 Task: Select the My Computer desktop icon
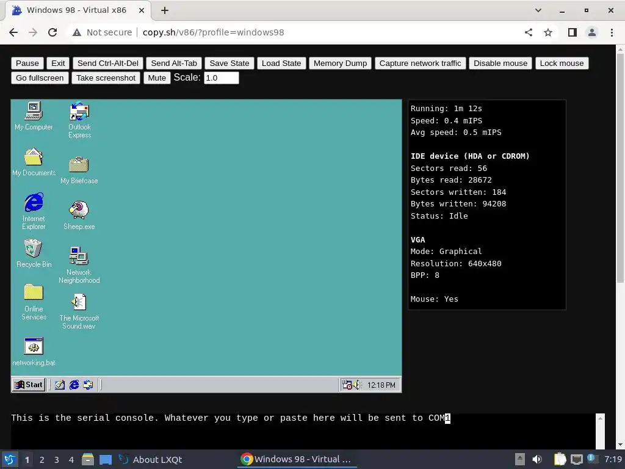point(34,116)
